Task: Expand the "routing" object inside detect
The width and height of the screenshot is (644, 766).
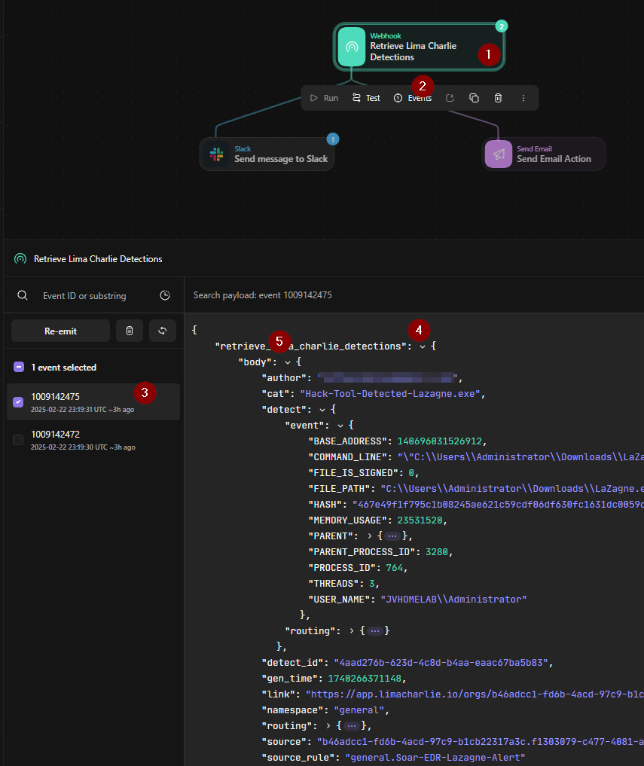Action: [x=351, y=631]
